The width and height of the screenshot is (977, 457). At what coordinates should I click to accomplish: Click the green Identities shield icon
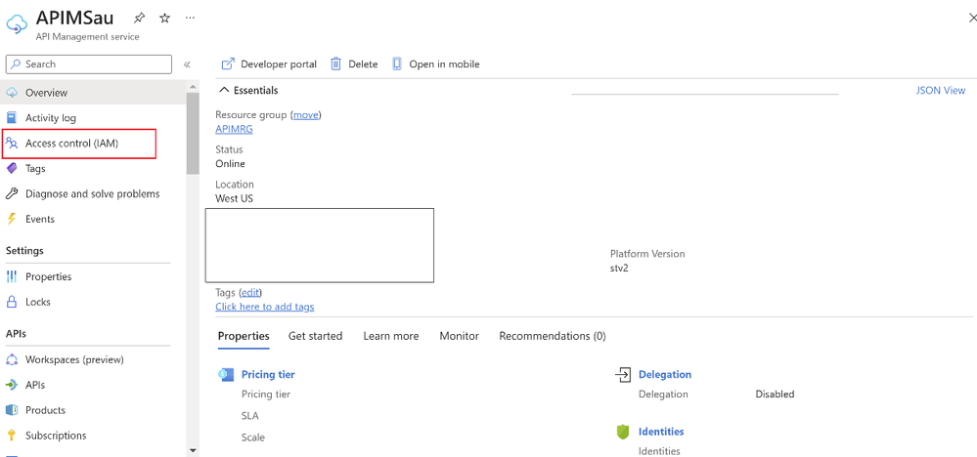[x=623, y=432]
